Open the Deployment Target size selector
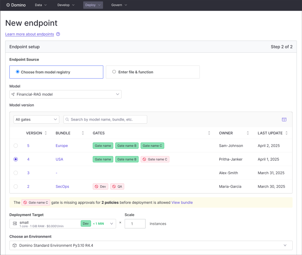The width and height of the screenshot is (302, 255). tap(111, 223)
